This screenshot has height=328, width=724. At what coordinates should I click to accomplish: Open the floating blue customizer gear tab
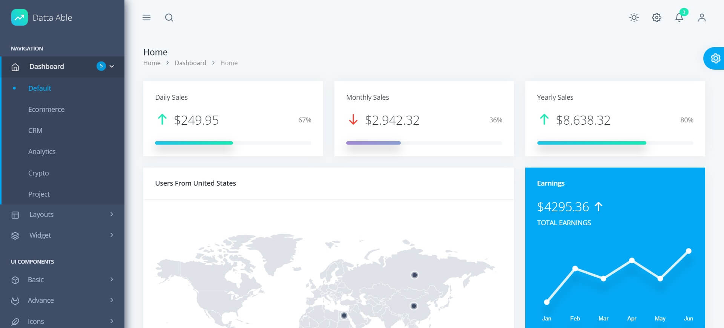(x=715, y=58)
